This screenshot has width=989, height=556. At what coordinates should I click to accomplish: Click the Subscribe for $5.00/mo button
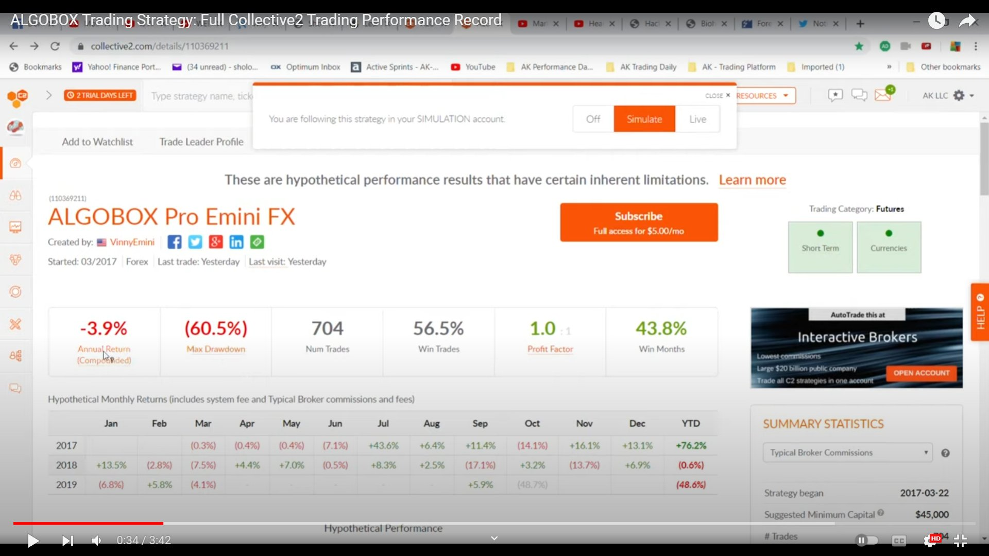pos(639,222)
